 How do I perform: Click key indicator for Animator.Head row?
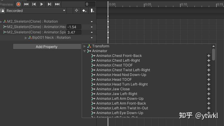click(92, 27)
